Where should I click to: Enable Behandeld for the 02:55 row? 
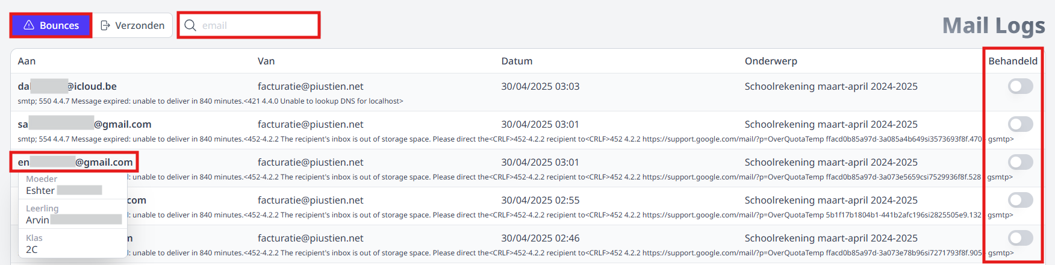(x=1021, y=200)
